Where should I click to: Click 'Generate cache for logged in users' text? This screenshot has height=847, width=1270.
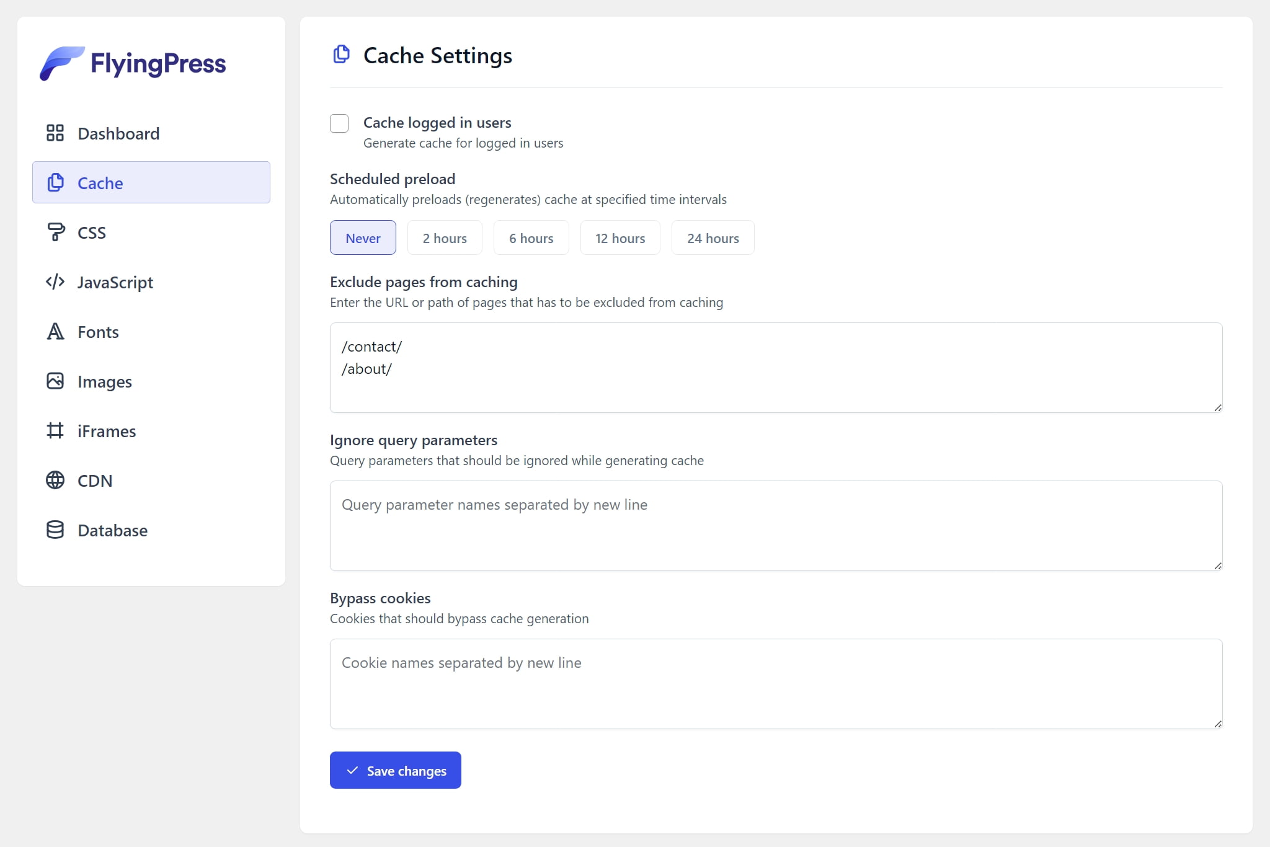tap(463, 143)
